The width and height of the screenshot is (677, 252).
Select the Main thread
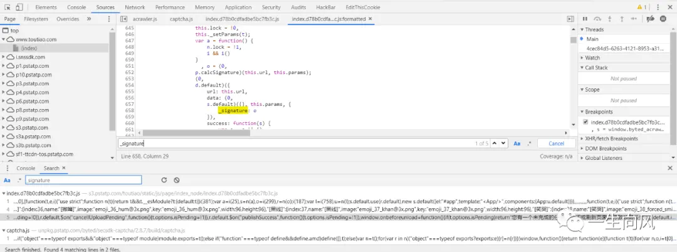(x=592, y=39)
